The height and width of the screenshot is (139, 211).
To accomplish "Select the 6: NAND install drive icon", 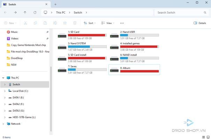I will [114, 59].
